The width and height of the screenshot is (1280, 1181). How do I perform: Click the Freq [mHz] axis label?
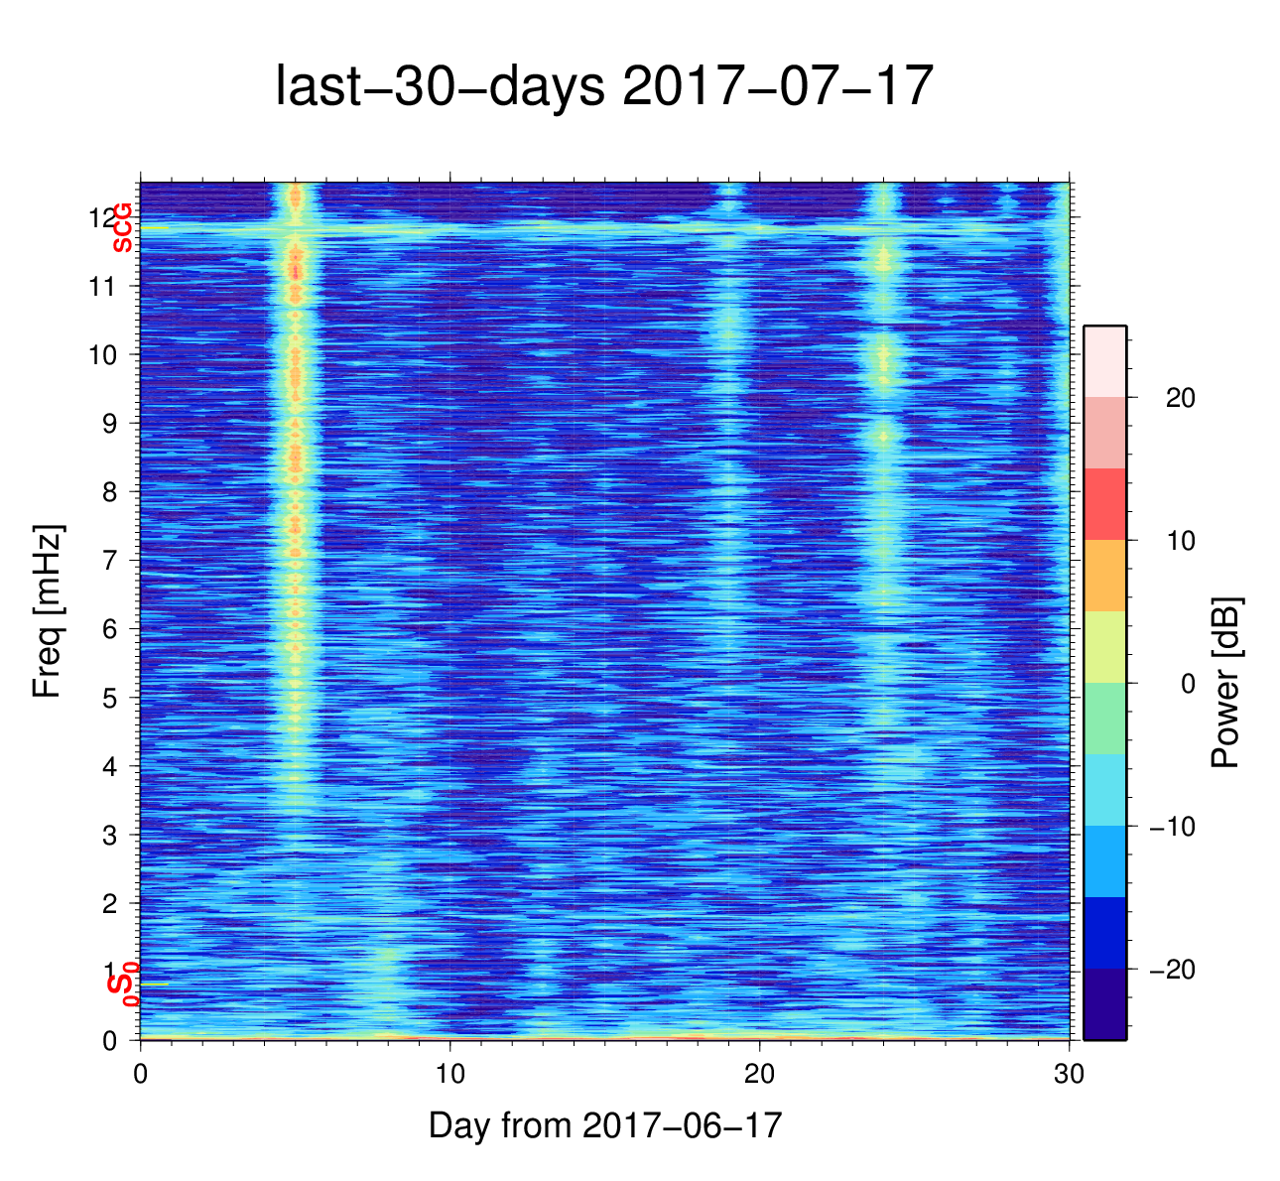pyautogui.click(x=48, y=611)
